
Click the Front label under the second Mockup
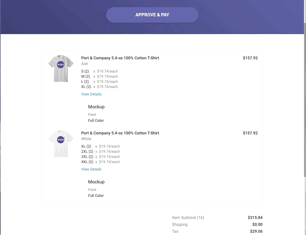point(92,189)
